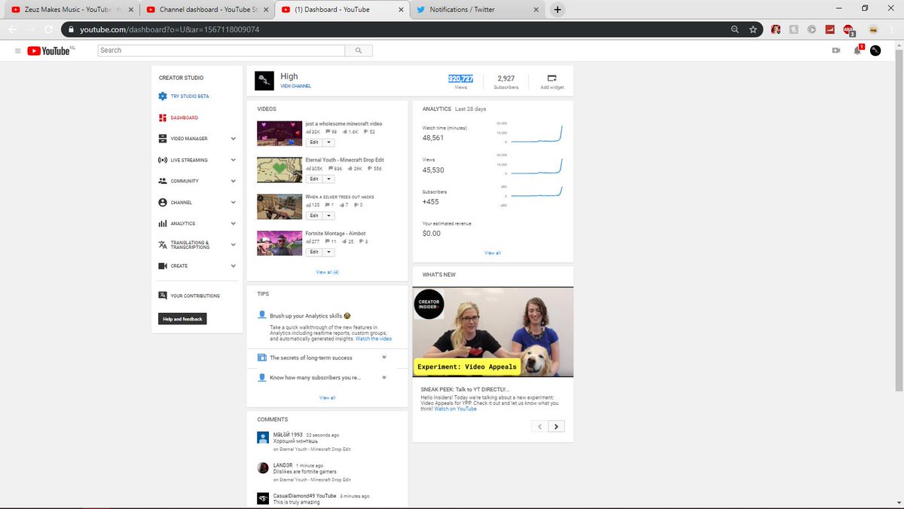This screenshot has height=509, width=904.
Task: Click the Dashboard grid icon in sidebar
Action: pos(163,118)
